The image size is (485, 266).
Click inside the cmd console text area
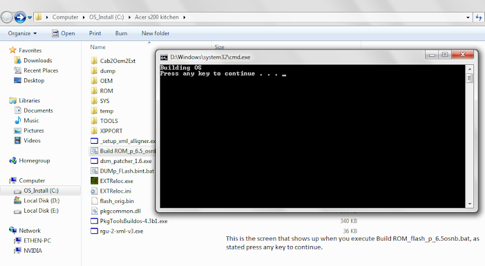(312, 136)
